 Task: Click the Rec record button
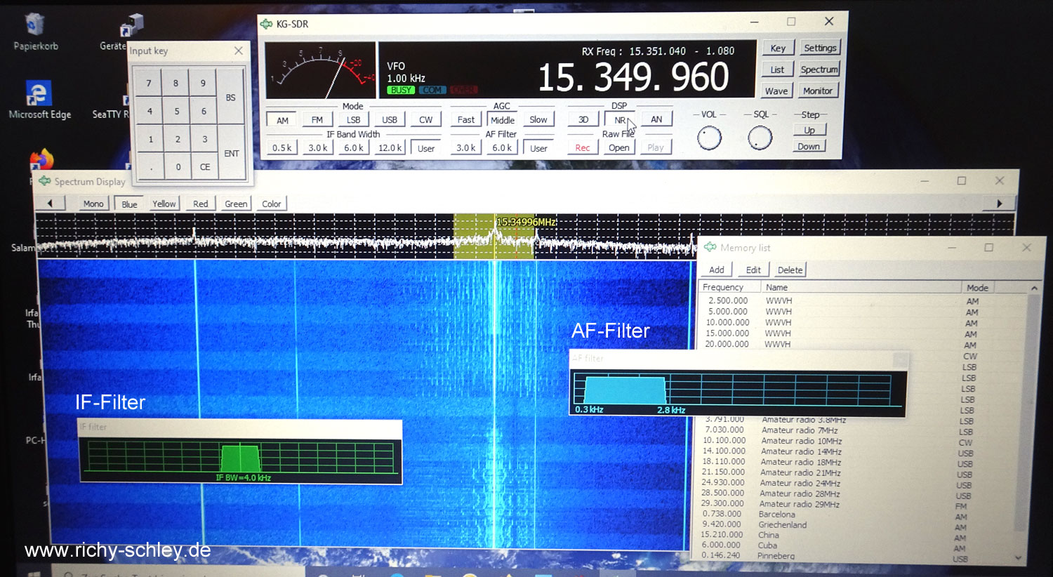[582, 147]
